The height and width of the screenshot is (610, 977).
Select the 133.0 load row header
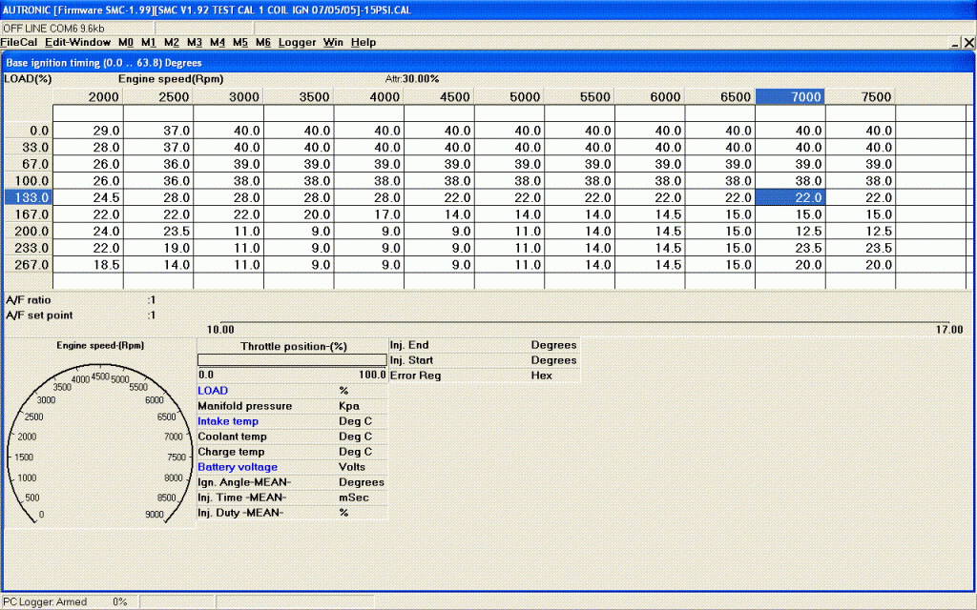point(27,197)
